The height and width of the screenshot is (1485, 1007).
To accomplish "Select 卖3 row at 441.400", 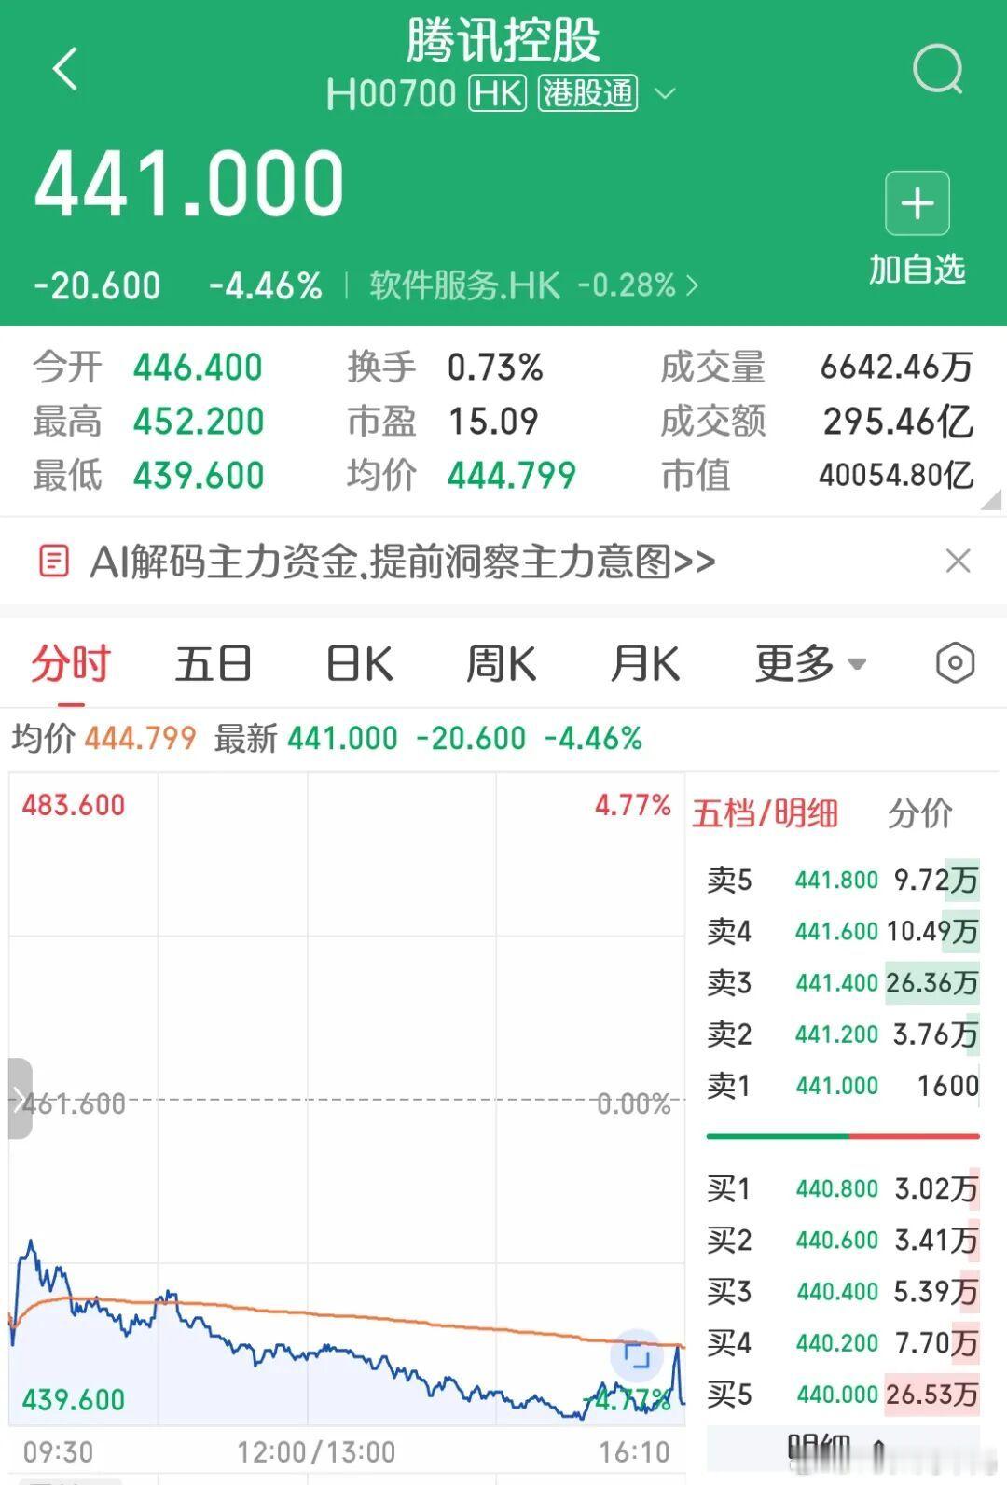I will click(x=843, y=982).
